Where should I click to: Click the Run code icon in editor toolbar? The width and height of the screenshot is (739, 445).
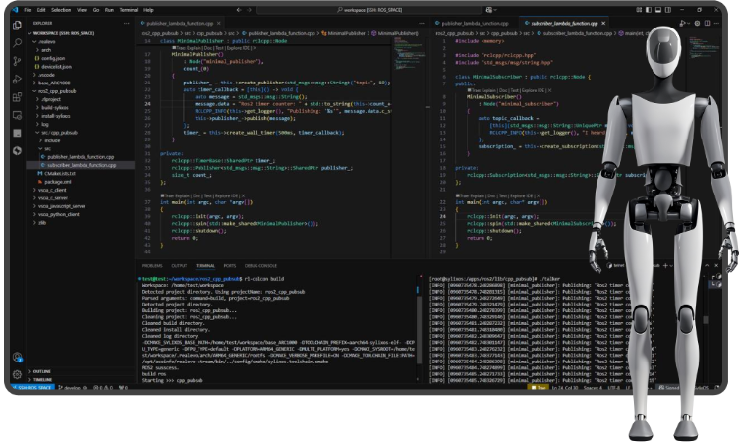click(683, 23)
